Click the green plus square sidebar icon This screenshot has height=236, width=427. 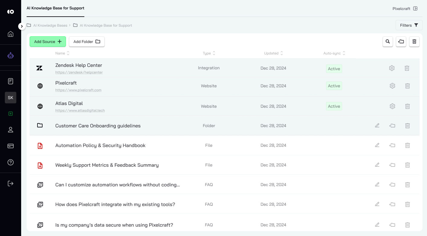point(11,114)
